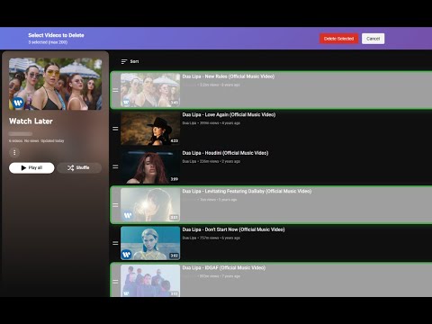Viewport: 432px width, 324px height.
Task: Click the Sort lines icon
Action: pyautogui.click(x=124, y=61)
